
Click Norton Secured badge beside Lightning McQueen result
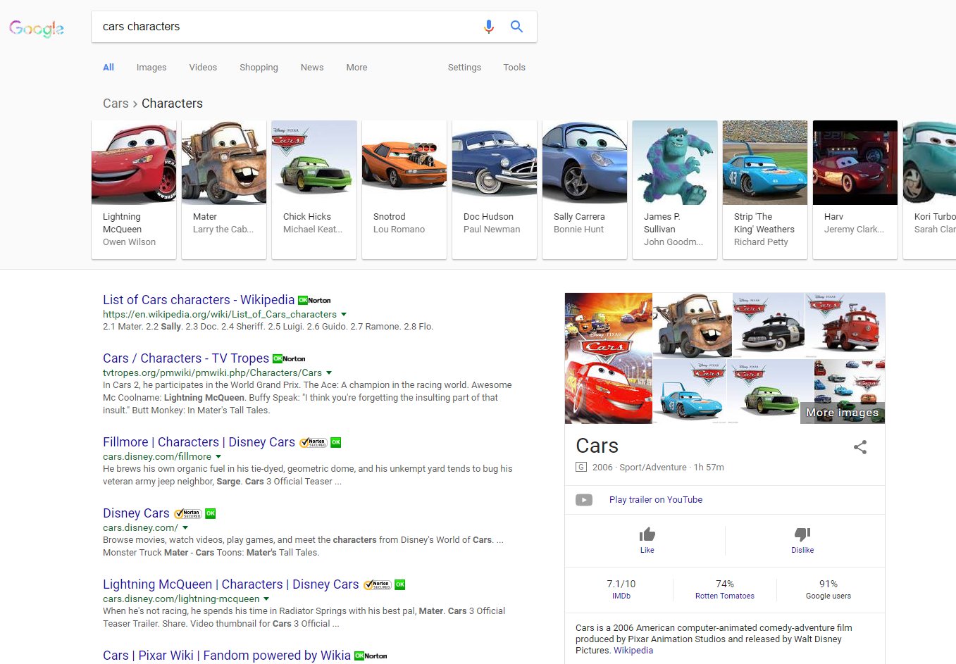click(x=377, y=584)
